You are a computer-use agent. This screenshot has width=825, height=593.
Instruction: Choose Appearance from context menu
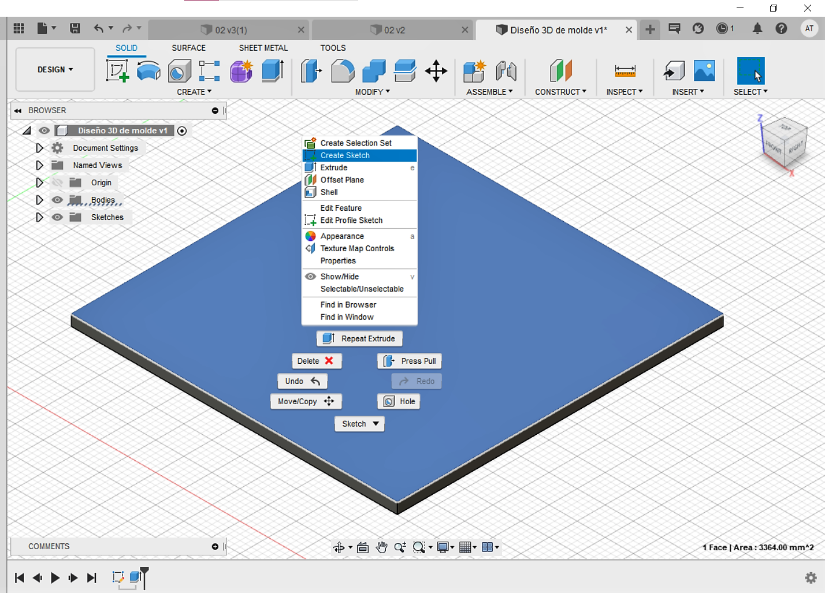coord(359,236)
